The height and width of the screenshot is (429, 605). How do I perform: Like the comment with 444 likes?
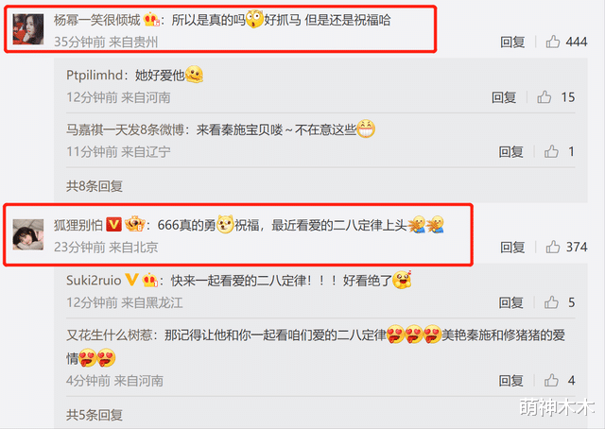pos(553,42)
